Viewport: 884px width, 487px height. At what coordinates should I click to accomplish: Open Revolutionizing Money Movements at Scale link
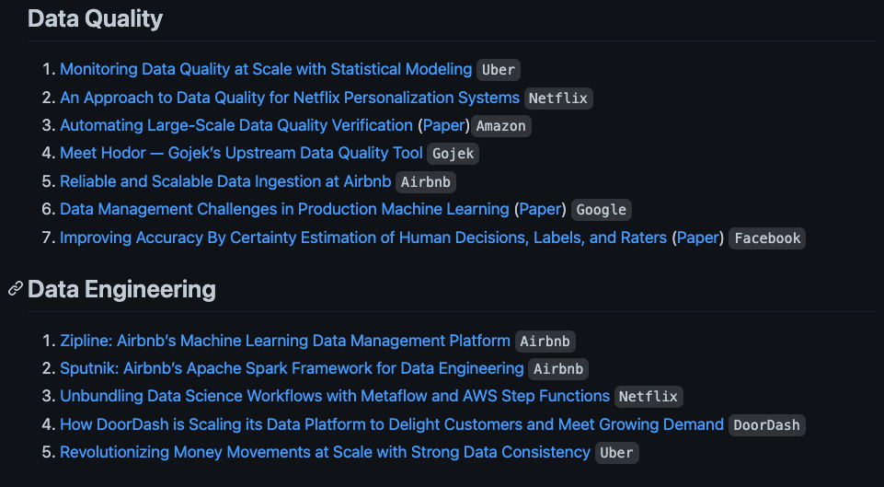(x=326, y=452)
